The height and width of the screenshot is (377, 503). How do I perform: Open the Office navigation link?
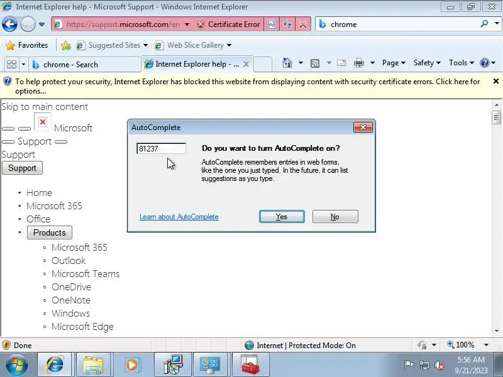pos(38,219)
